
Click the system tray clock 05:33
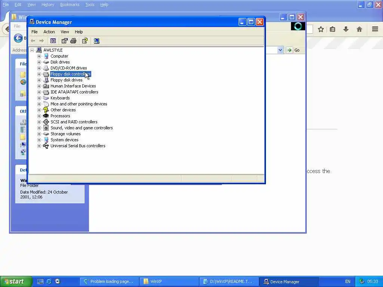[373, 281]
